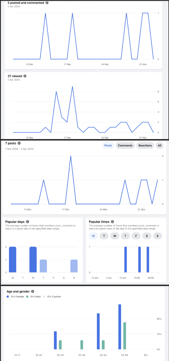Switch chart to Comments
Viewport: 169px width, 361px height.
point(125,146)
